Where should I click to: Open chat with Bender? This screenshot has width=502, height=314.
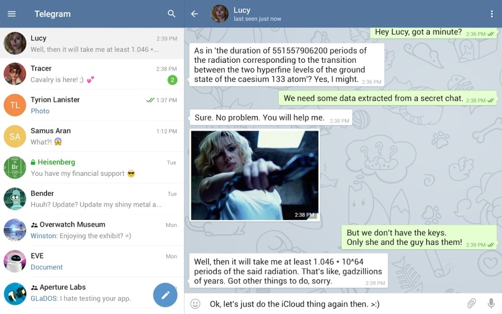pyautogui.click(x=92, y=199)
